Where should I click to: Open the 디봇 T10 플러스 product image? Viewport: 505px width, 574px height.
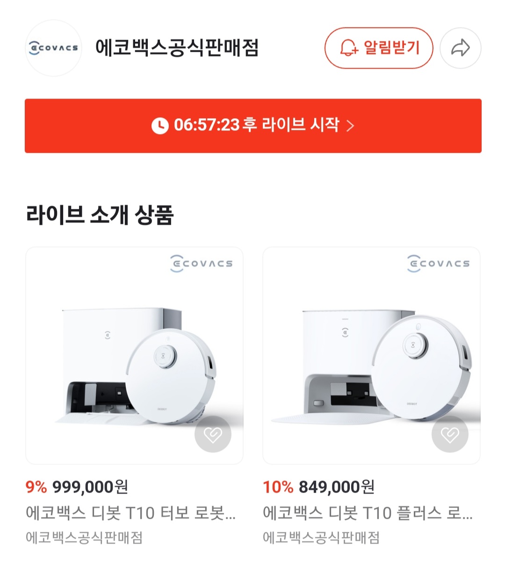371,355
